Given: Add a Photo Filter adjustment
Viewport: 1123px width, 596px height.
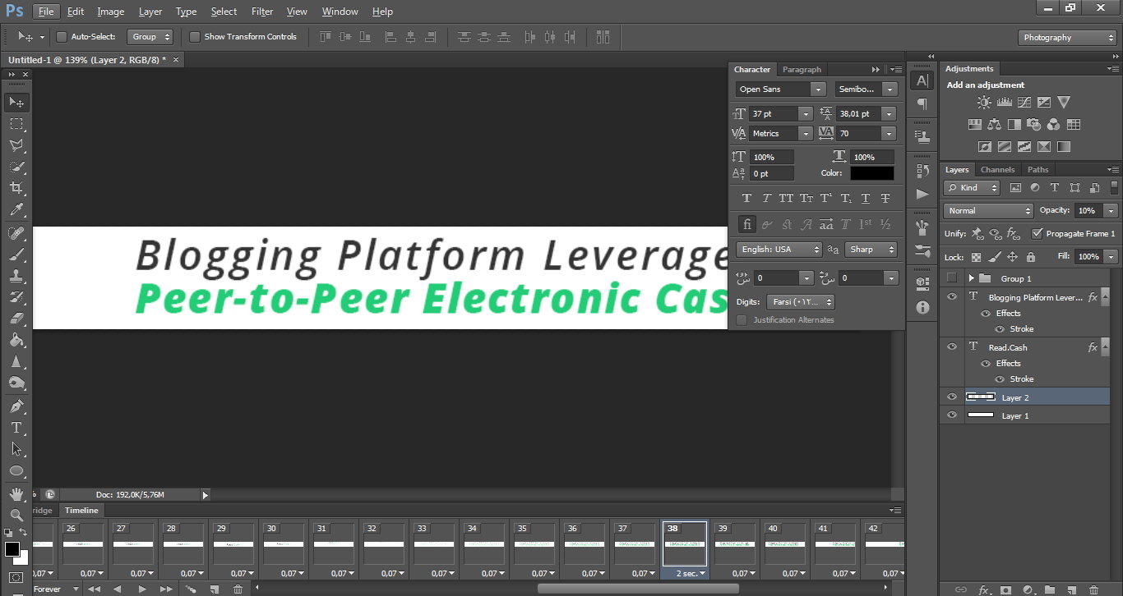Looking at the screenshot, I should [1034, 125].
